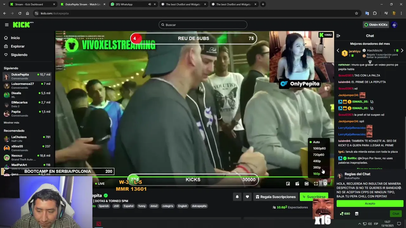Screen dimensions: 406x228
Task: Select Auto video quality
Action: pyautogui.click(x=316, y=142)
